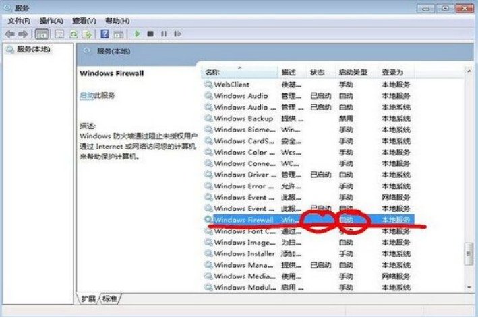Select the WebClient service row
This screenshot has height=318, width=478.
[x=308, y=85]
